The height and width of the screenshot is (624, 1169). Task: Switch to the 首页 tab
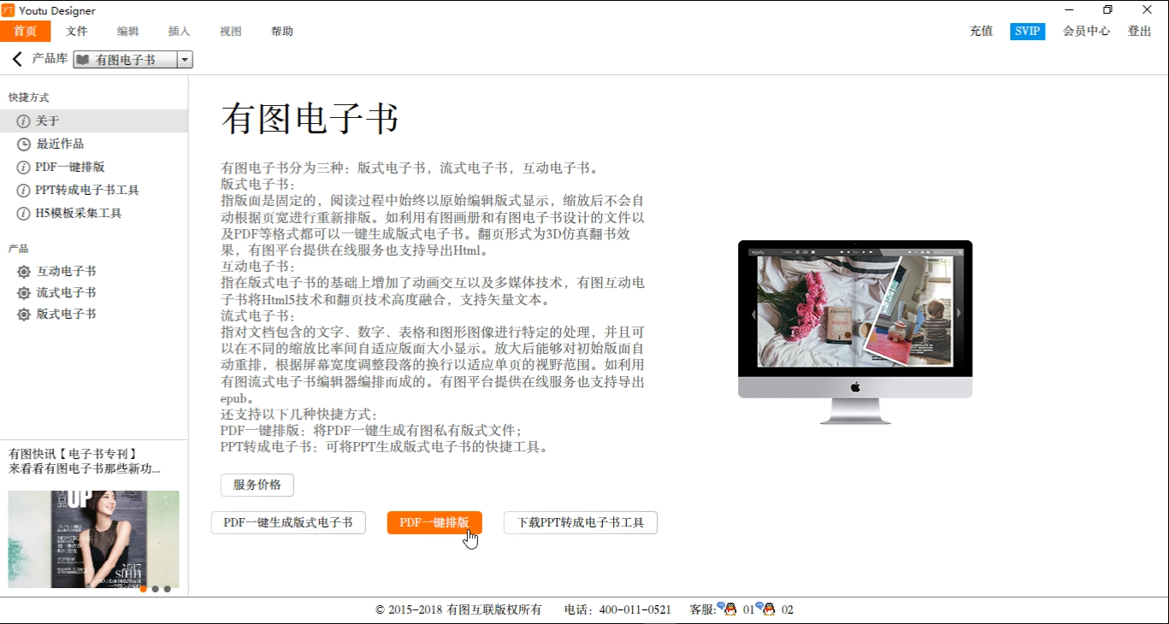(x=25, y=31)
